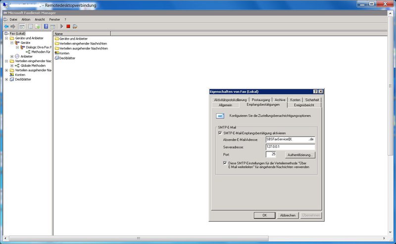396x244 pixels.
Task: Close the Eigenschaften von Fax dialog
Action: coord(321,91)
